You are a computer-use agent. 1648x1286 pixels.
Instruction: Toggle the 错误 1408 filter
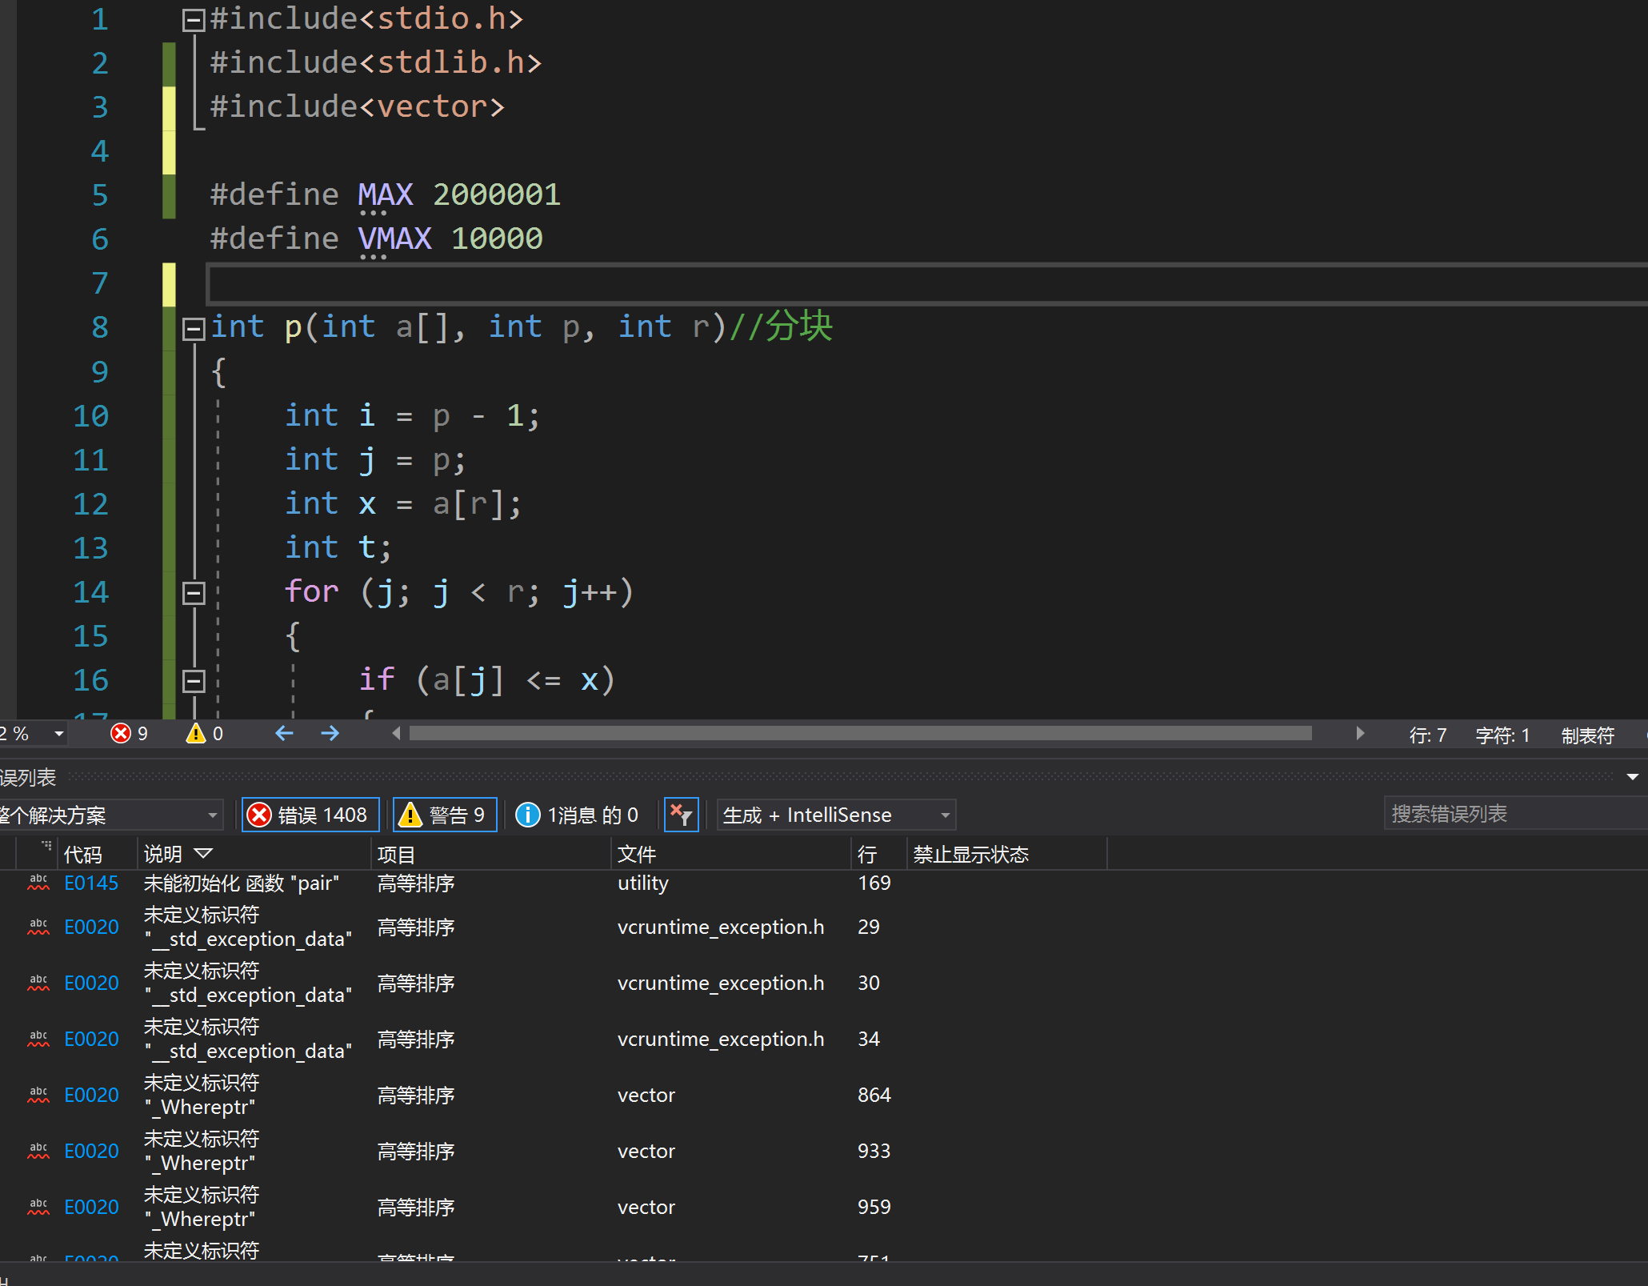click(x=311, y=815)
